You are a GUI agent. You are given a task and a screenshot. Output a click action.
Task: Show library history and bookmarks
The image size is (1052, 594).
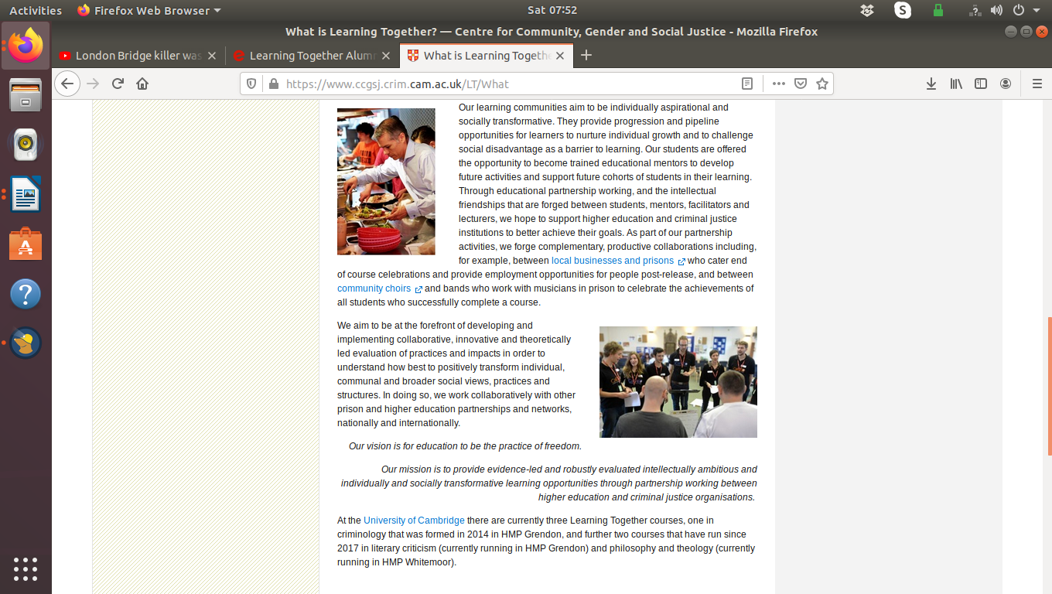956,84
